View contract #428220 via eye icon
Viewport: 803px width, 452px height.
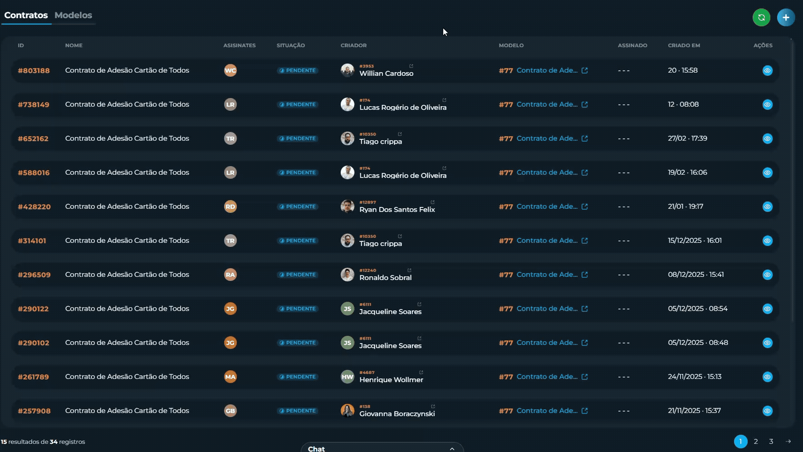pyautogui.click(x=767, y=206)
